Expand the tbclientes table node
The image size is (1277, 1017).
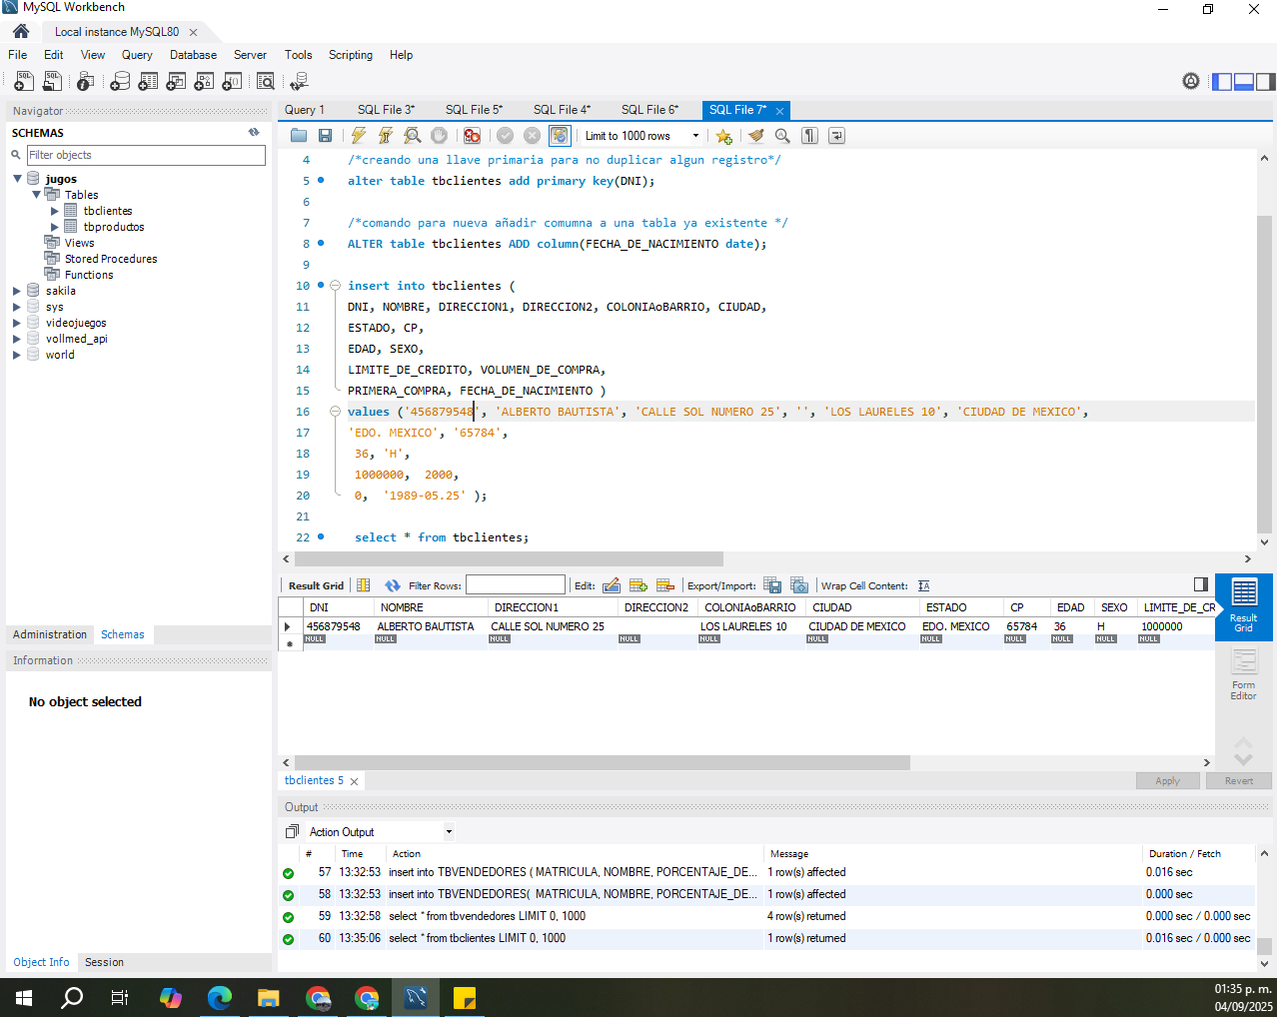(55, 211)
